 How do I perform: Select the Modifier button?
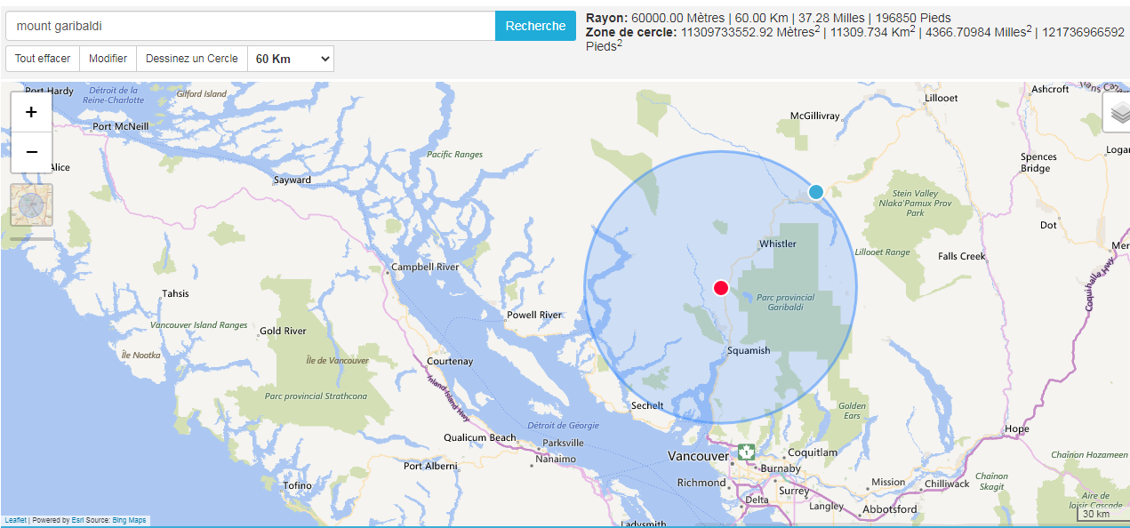(x=108, y=59)
